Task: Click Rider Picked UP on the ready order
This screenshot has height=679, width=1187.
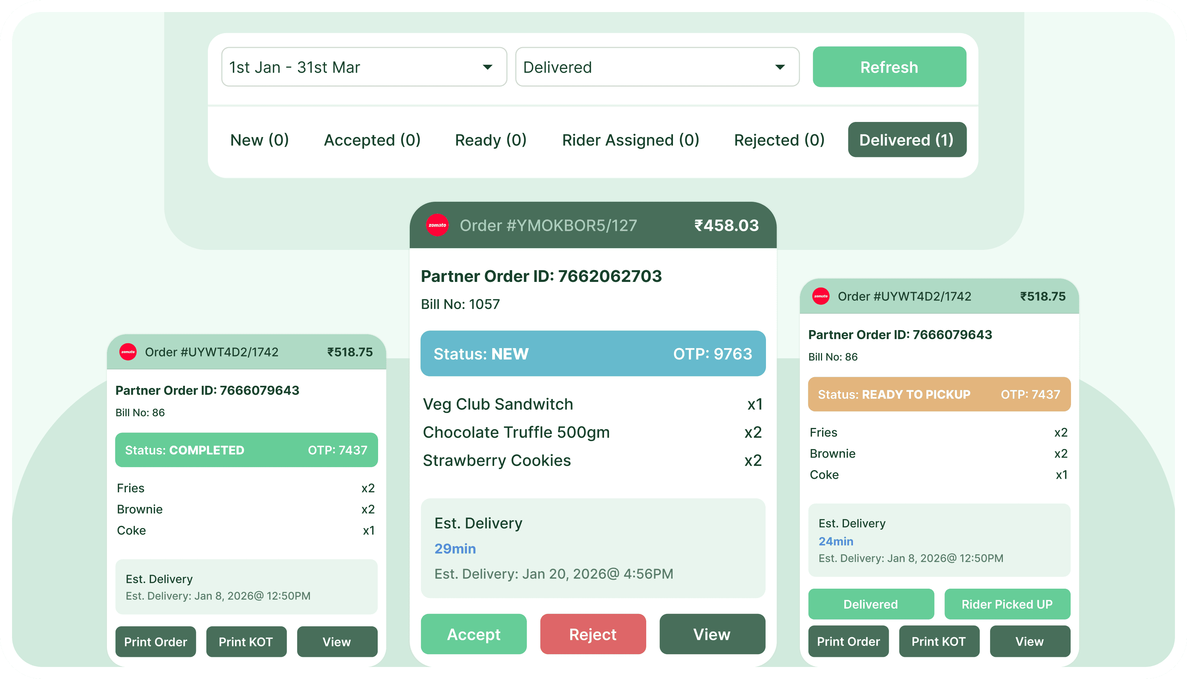Action: [1007, 604]
